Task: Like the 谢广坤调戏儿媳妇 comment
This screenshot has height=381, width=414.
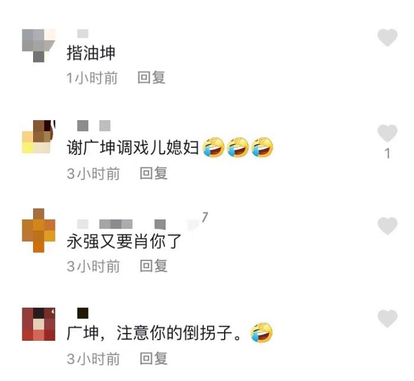Action: click(x=387, y=133)
